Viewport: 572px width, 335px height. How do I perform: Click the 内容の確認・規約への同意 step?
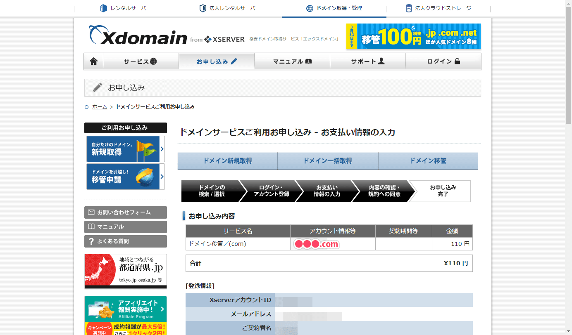(384, 191)
